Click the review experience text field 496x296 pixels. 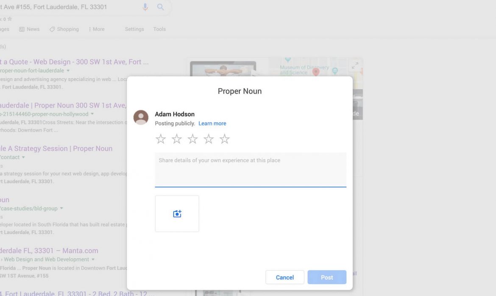(251, 170)
